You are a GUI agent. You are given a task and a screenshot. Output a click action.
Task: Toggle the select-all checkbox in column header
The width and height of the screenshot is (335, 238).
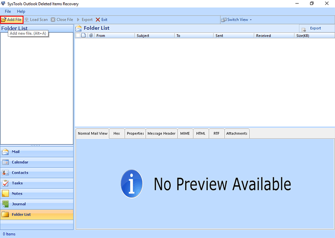click(78, 35)
